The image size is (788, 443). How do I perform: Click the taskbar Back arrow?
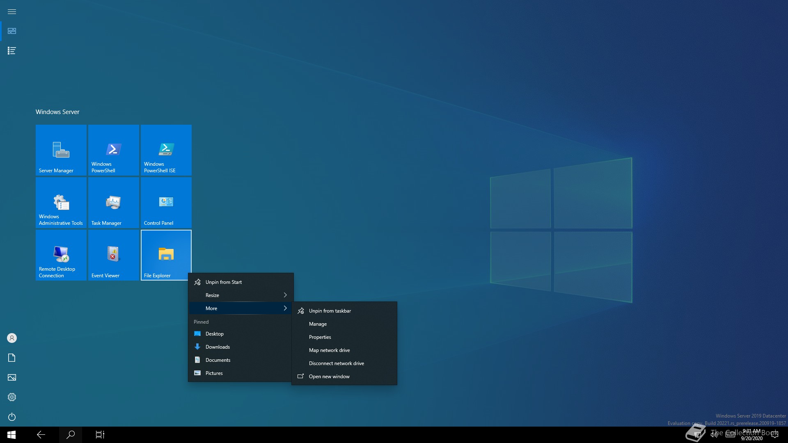coord(41,435)
